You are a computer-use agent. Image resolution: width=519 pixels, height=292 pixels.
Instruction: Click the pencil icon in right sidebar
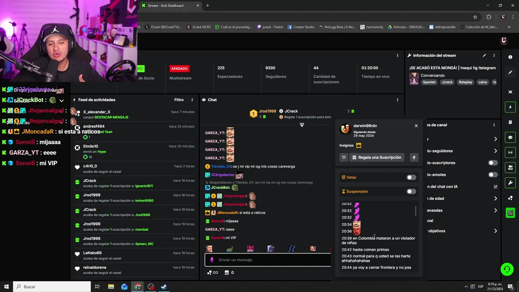click(510, 73)
